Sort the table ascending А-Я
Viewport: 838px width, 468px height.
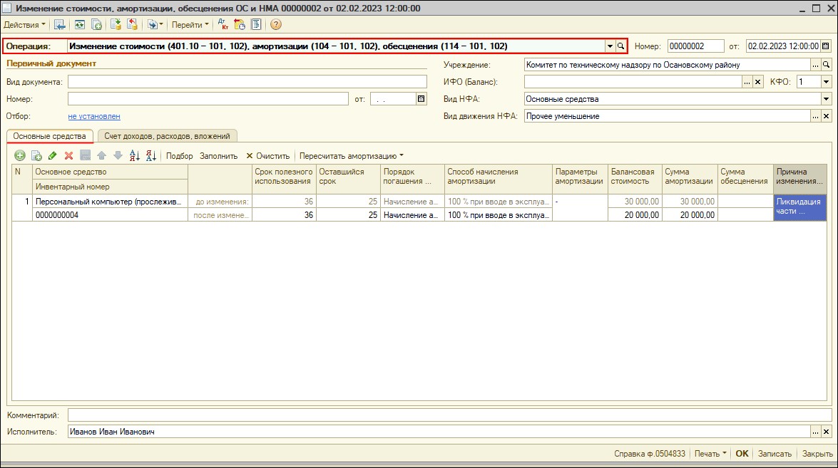pyautogui.click(x=135, y=156)
